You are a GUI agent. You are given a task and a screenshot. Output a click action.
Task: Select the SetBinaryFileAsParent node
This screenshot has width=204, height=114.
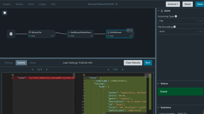pyautogui.click(x=80, y=34)
